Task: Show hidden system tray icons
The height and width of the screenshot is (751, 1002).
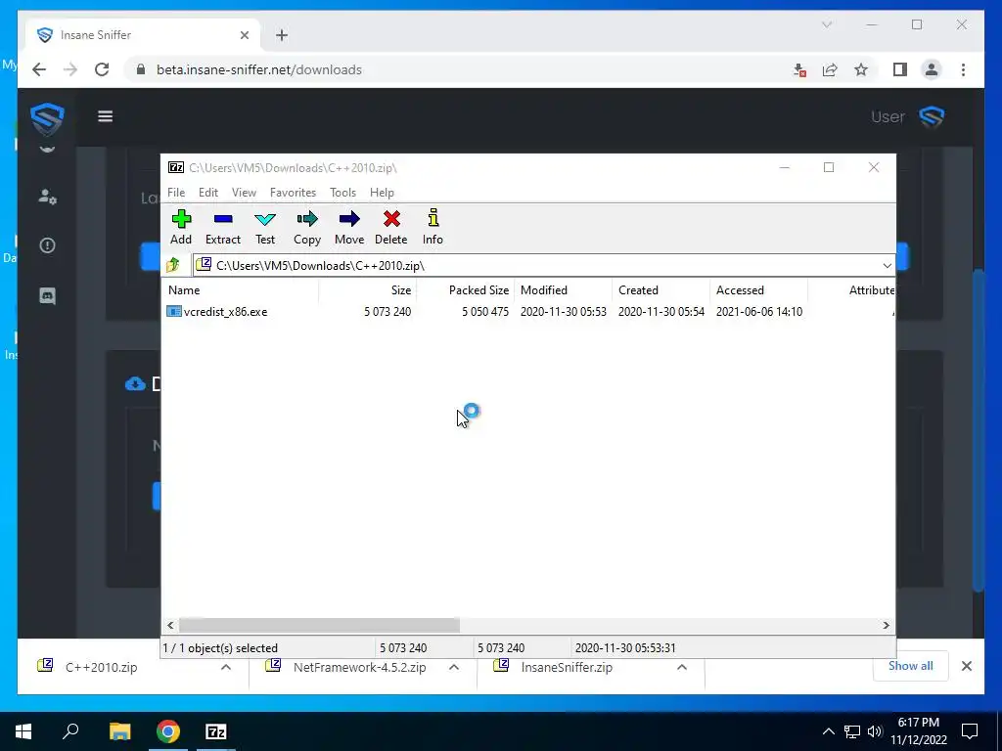Action: 828,731
